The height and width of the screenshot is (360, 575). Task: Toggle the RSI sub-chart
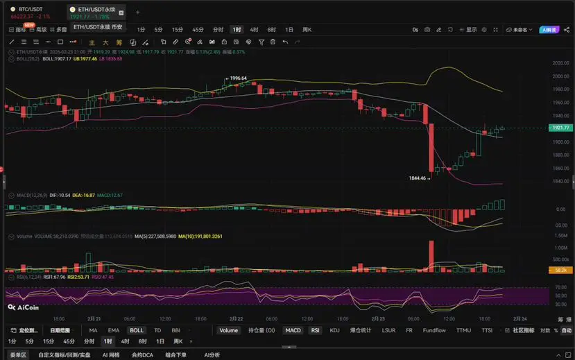click(x=315, y=330)
